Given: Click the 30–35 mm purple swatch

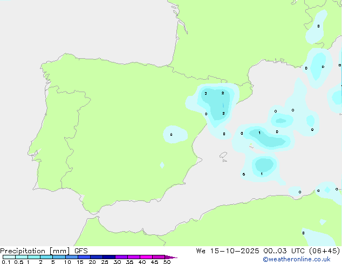Looking at the screenshot, I should coord(121,257).
